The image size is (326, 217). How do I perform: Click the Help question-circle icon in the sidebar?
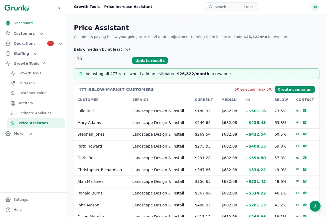8,210
